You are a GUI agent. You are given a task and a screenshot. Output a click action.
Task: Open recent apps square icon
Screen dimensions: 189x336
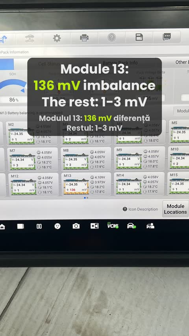[x=20, y=226]
